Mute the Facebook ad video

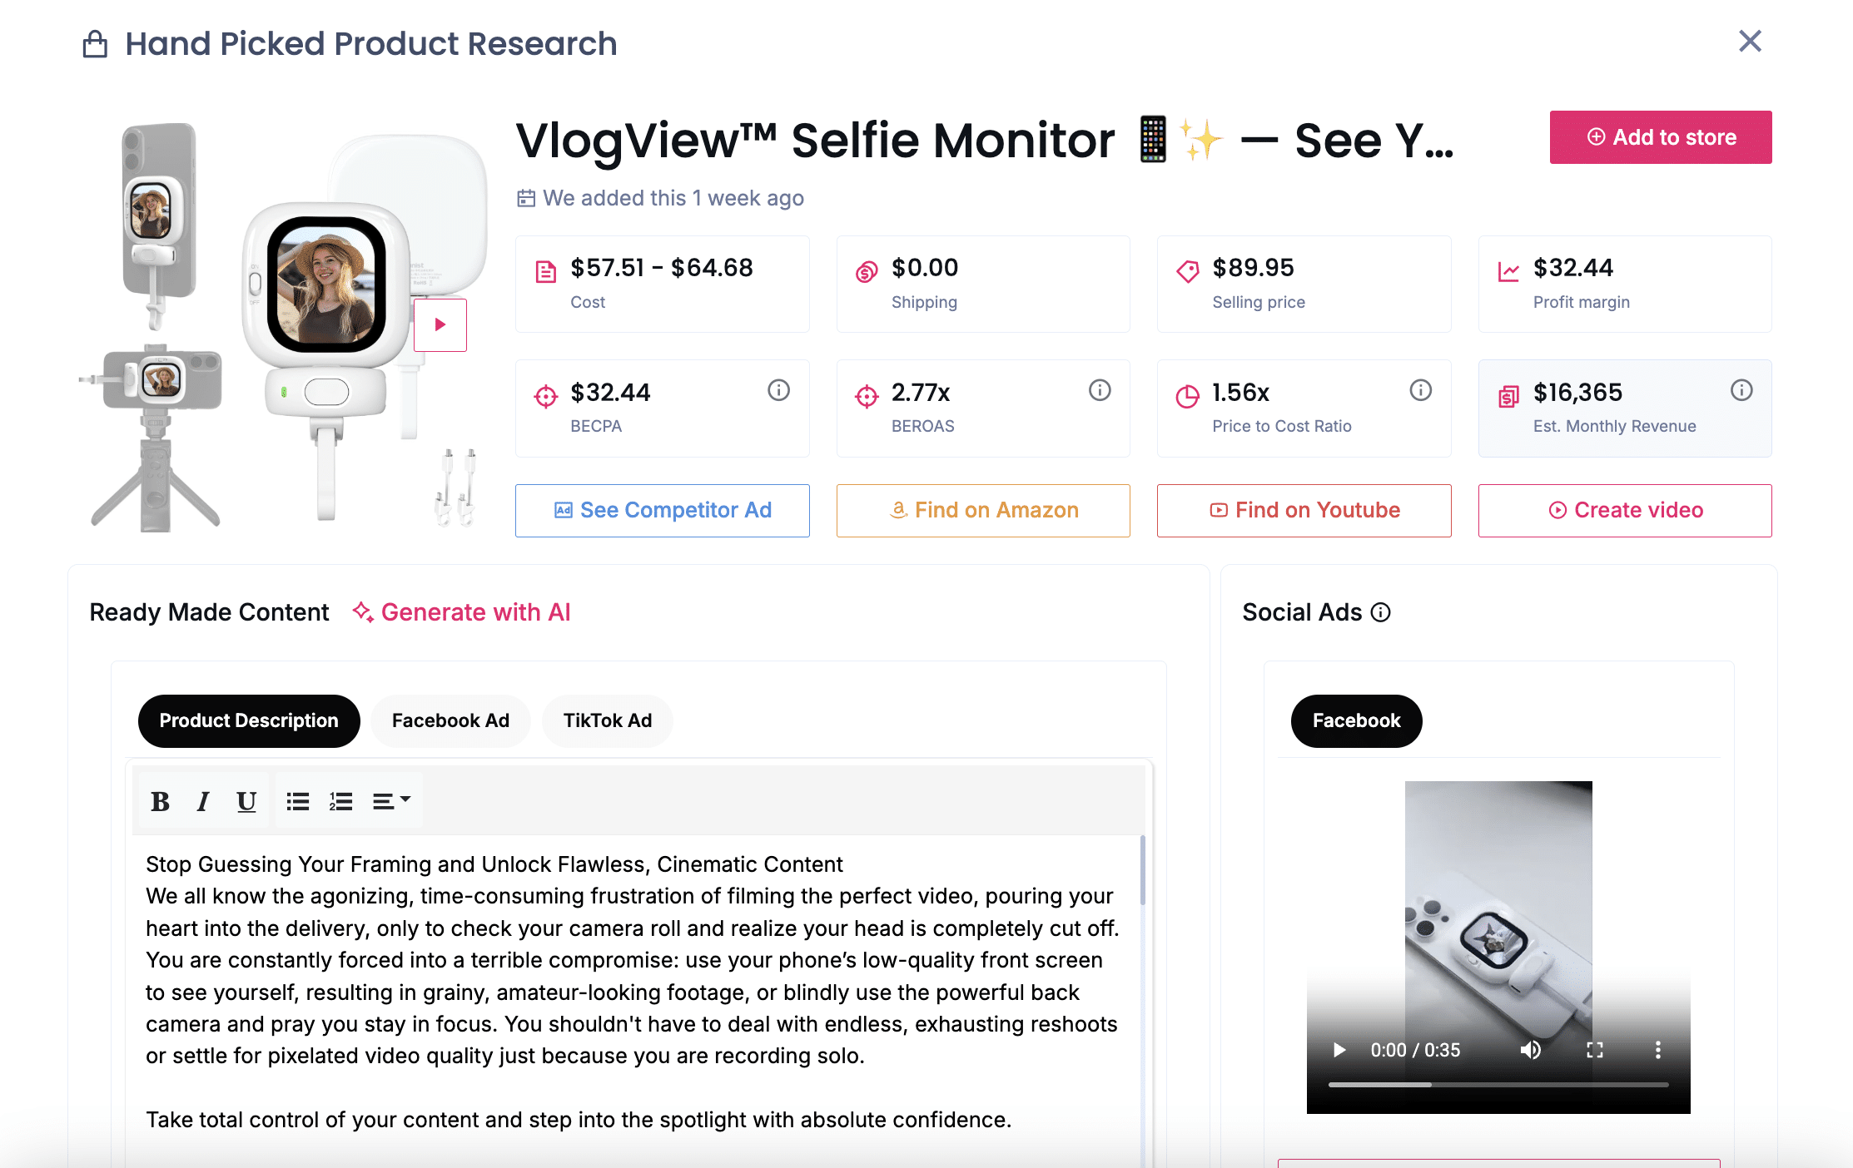[x=1531, y=1050]
